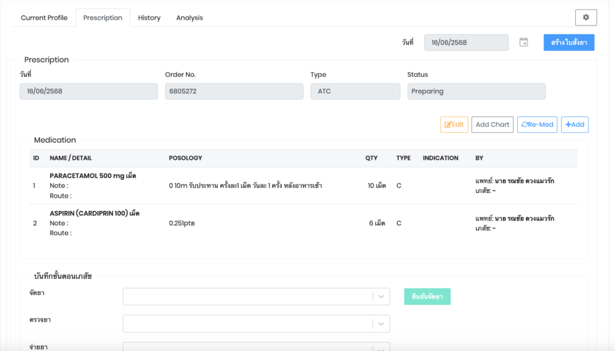This screenshot has width=615, height=351.
Task: Open the calendar date picker icon
Action: tap(524, 43)
